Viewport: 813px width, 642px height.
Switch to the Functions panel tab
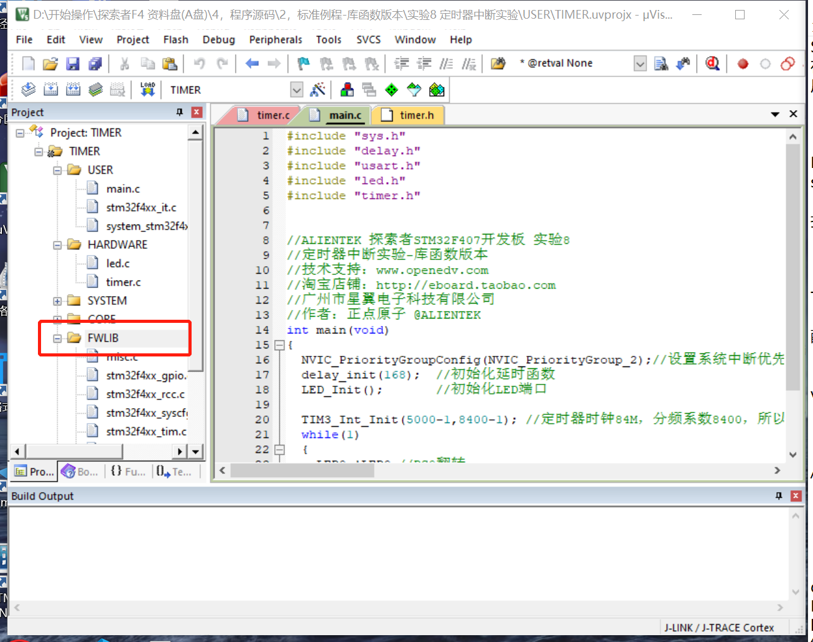click(128, 472)
